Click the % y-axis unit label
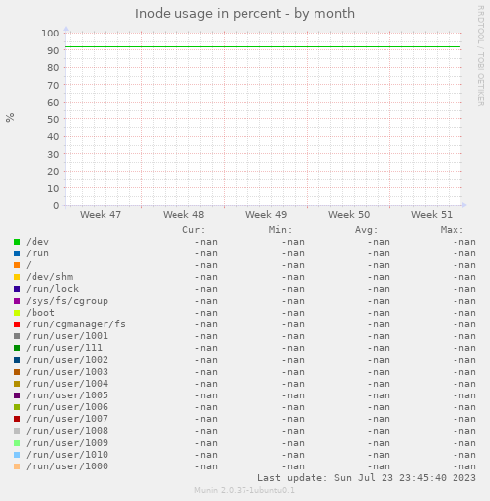This screenshot has height=501, width=490. pyautogui.click(x=10, y=117)
